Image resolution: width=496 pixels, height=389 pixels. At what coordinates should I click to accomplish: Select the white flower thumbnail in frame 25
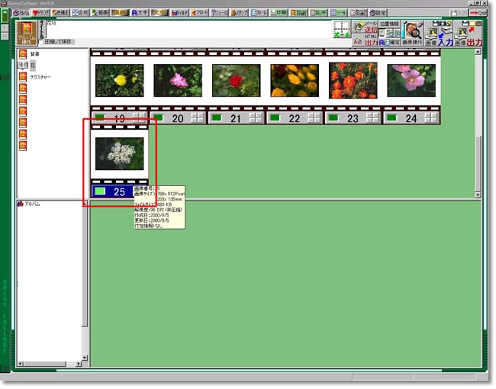click(119, 153)
